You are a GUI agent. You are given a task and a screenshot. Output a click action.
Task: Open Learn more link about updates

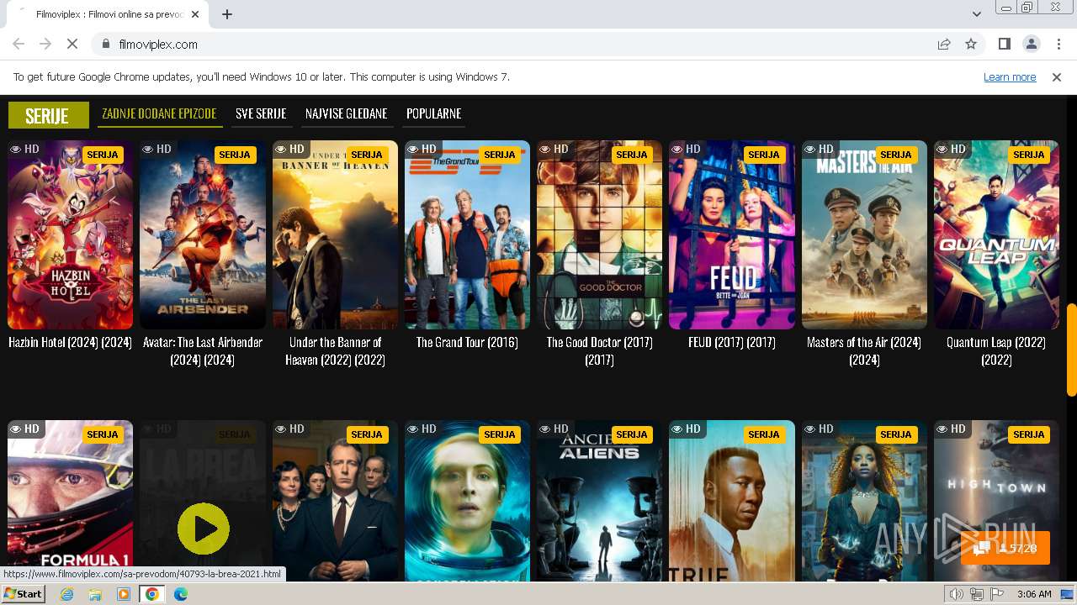pyautogui.click(x=1010, y=77)
